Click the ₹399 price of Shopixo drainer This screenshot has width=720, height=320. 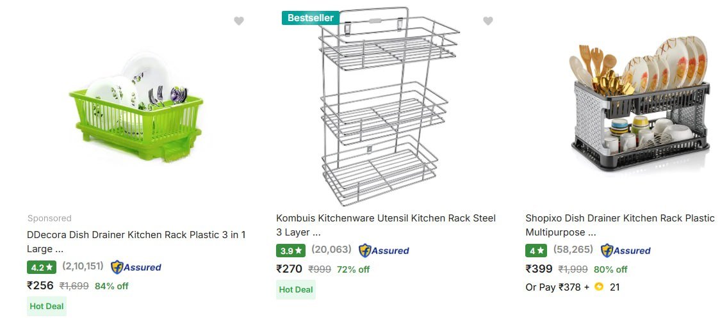(x=539, y=269)
